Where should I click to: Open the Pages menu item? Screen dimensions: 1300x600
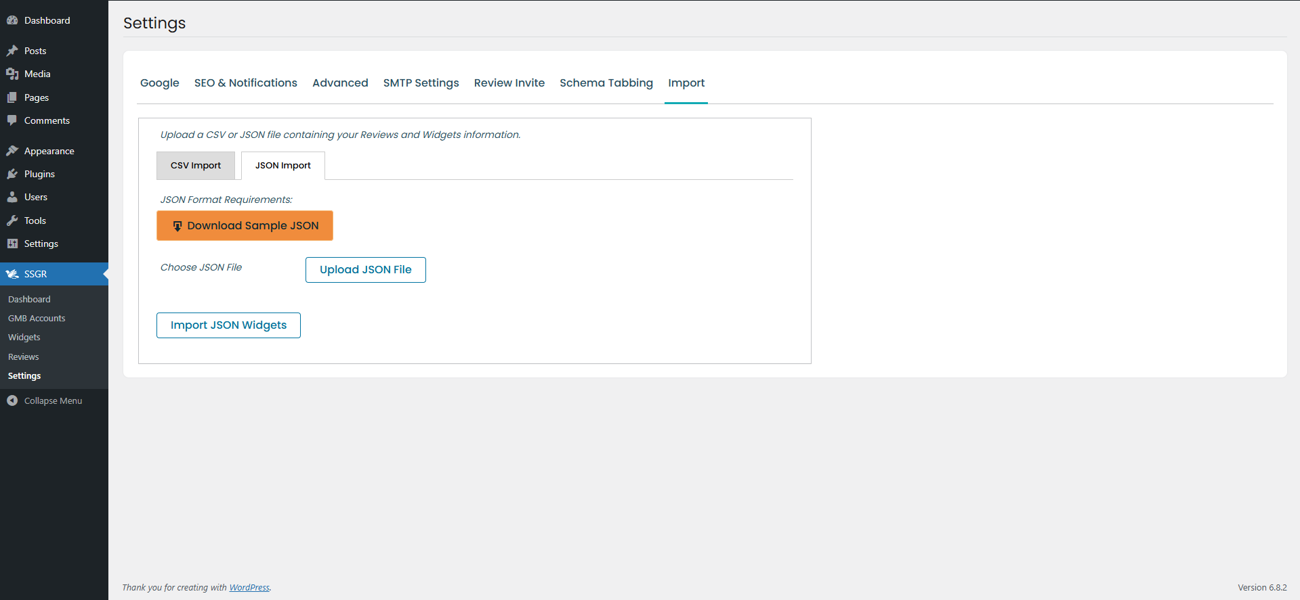[x=54, y=97]
